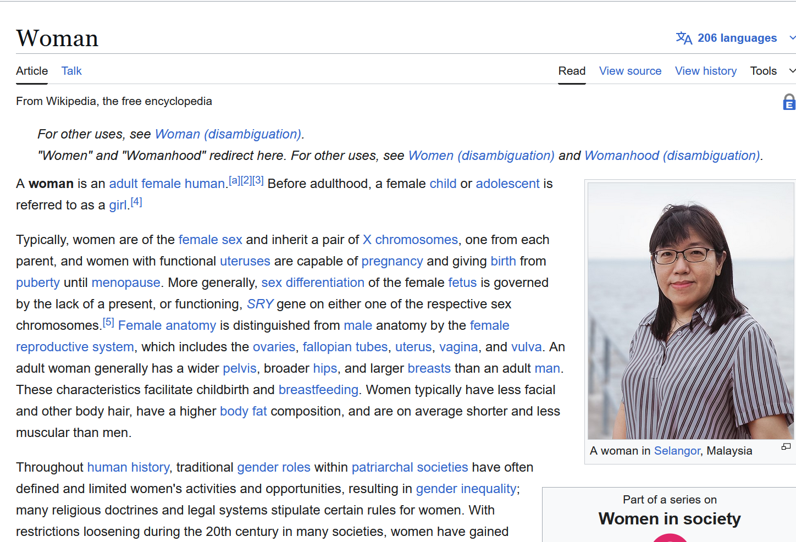The height and width of the screenshot is (542, 796).
Task: Click the translate languages icon
Action: [684, 38]
